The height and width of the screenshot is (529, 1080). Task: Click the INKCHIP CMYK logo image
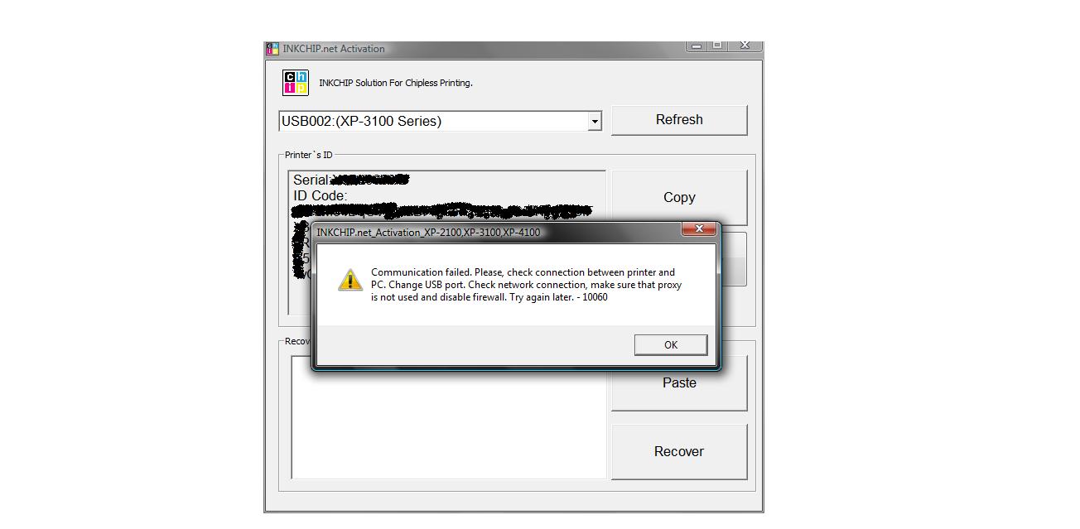click(x=296, y=83)
